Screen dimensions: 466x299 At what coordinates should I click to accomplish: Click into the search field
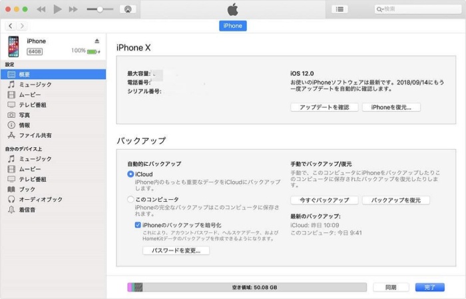(418, 9)
